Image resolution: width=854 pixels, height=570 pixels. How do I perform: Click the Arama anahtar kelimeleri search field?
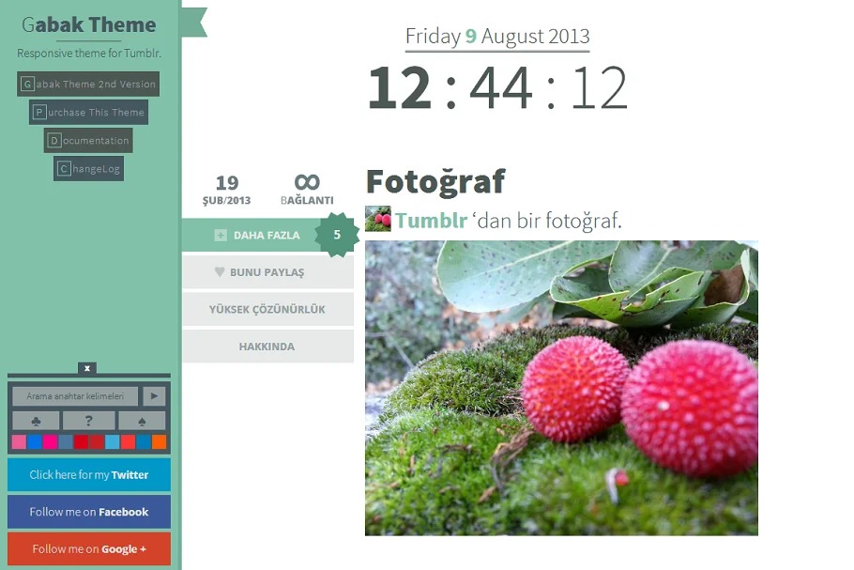[75, 396]
